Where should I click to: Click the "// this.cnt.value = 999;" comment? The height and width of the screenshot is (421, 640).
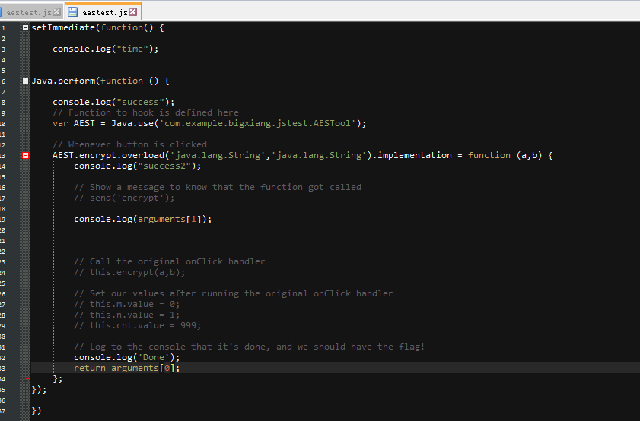[x=137, y=325]
